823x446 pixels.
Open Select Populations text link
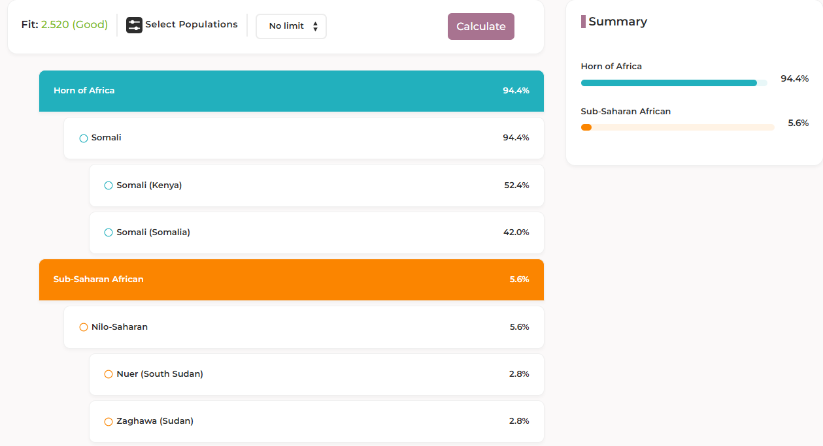(191, 24)
